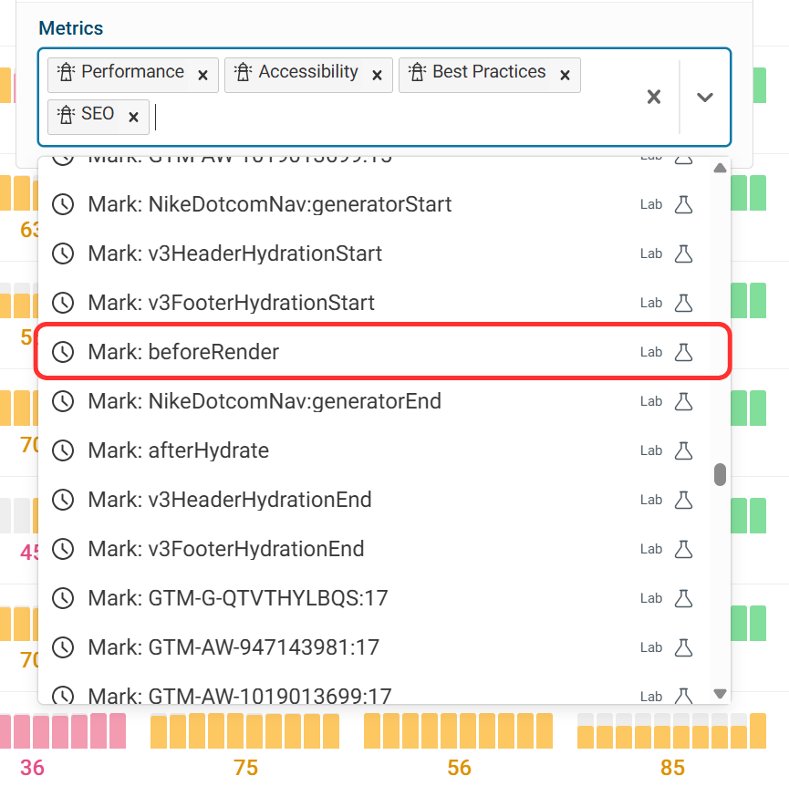Remove Best Practices from selected metrics
Image resolution: width=789 pixels, height=786 pixels.
[565, 75]
